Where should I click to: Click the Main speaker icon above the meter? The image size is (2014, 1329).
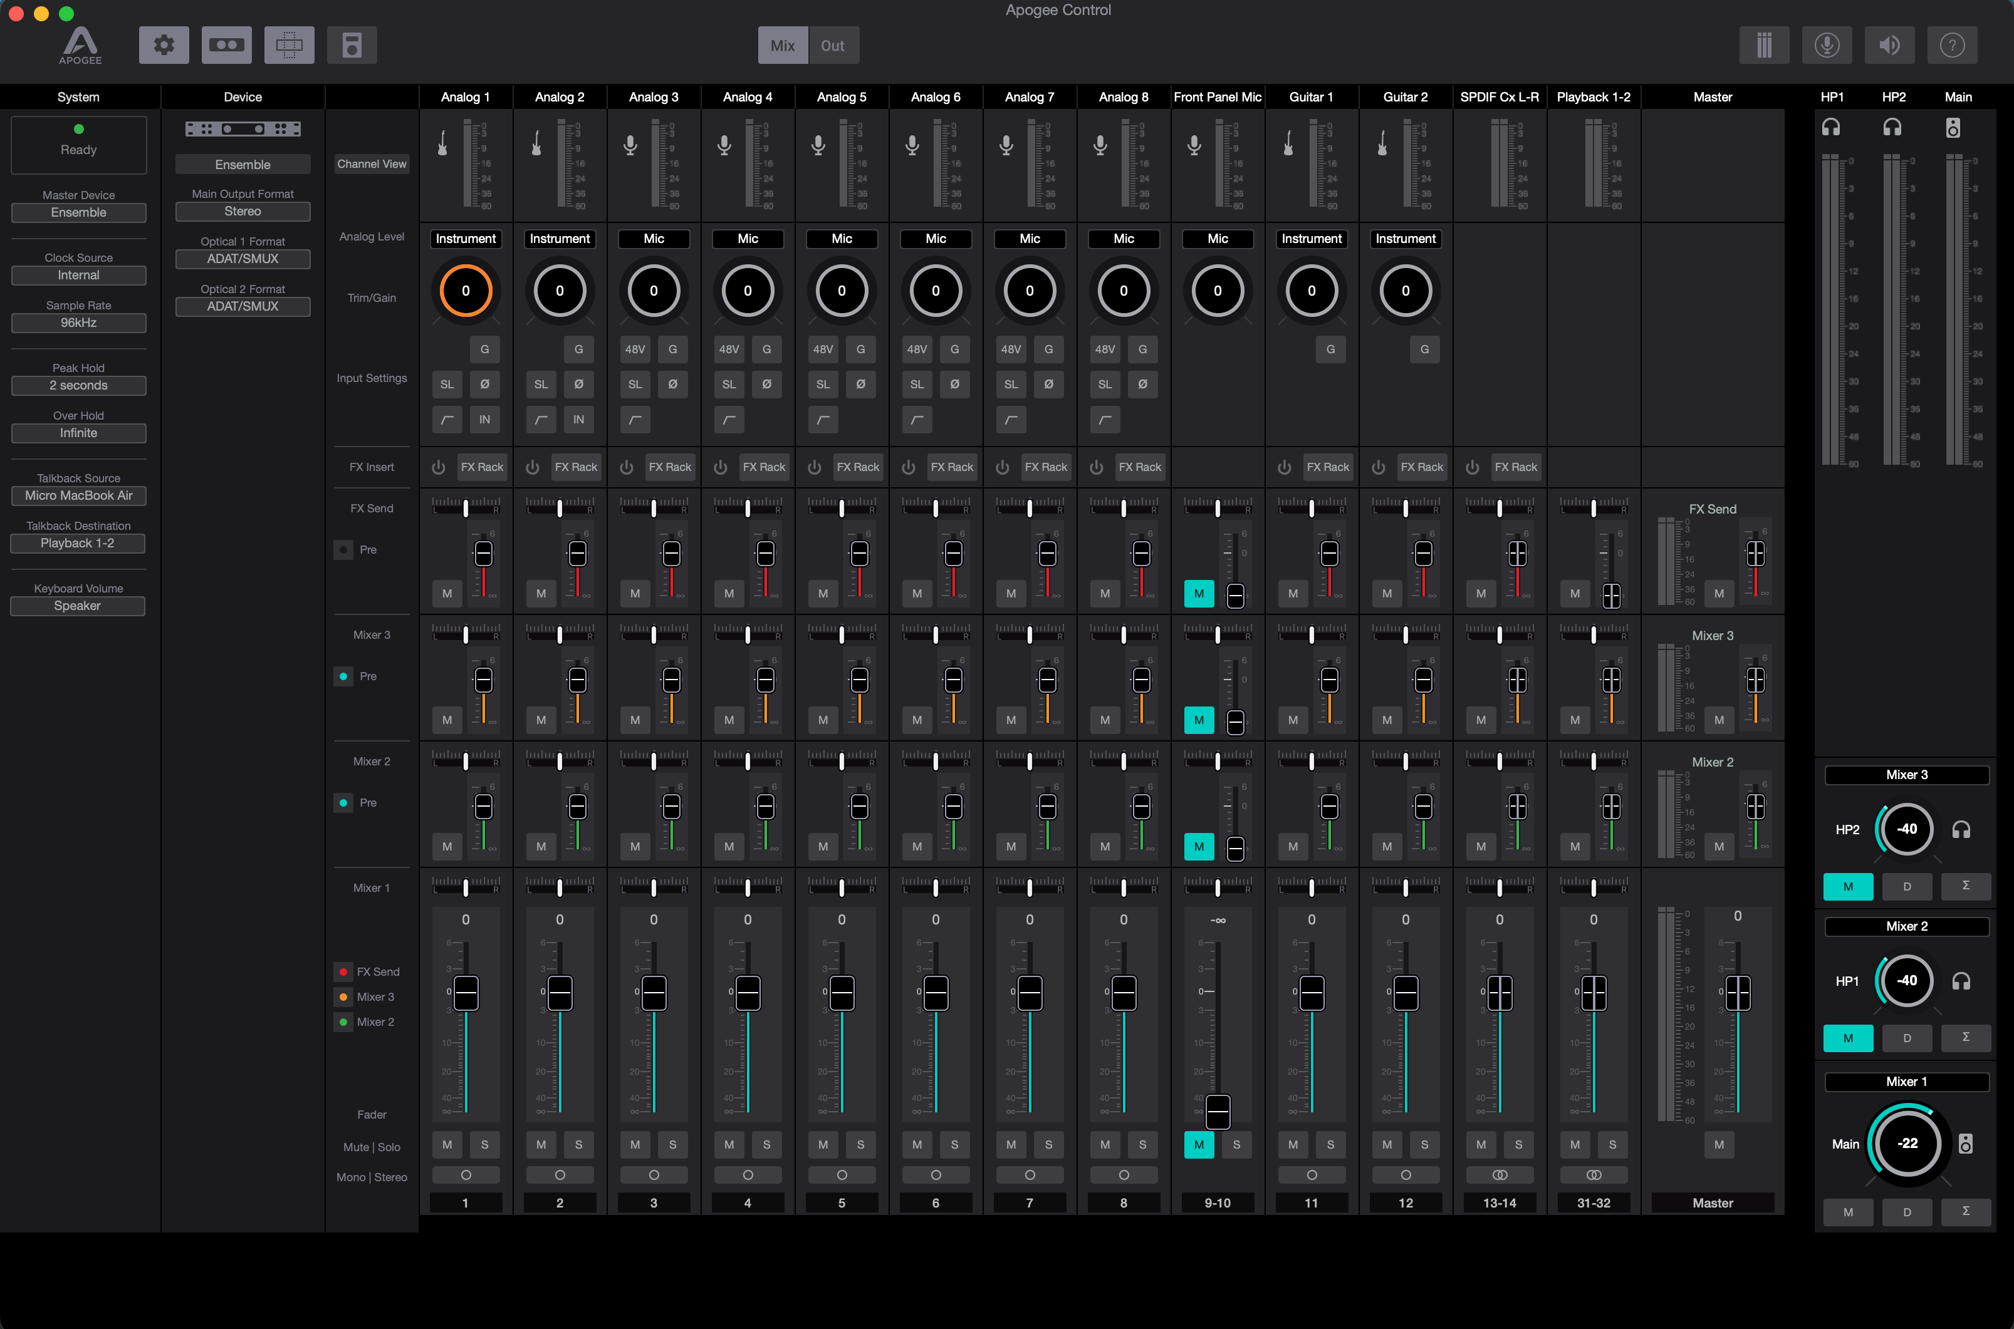(x=1953, y=127)
